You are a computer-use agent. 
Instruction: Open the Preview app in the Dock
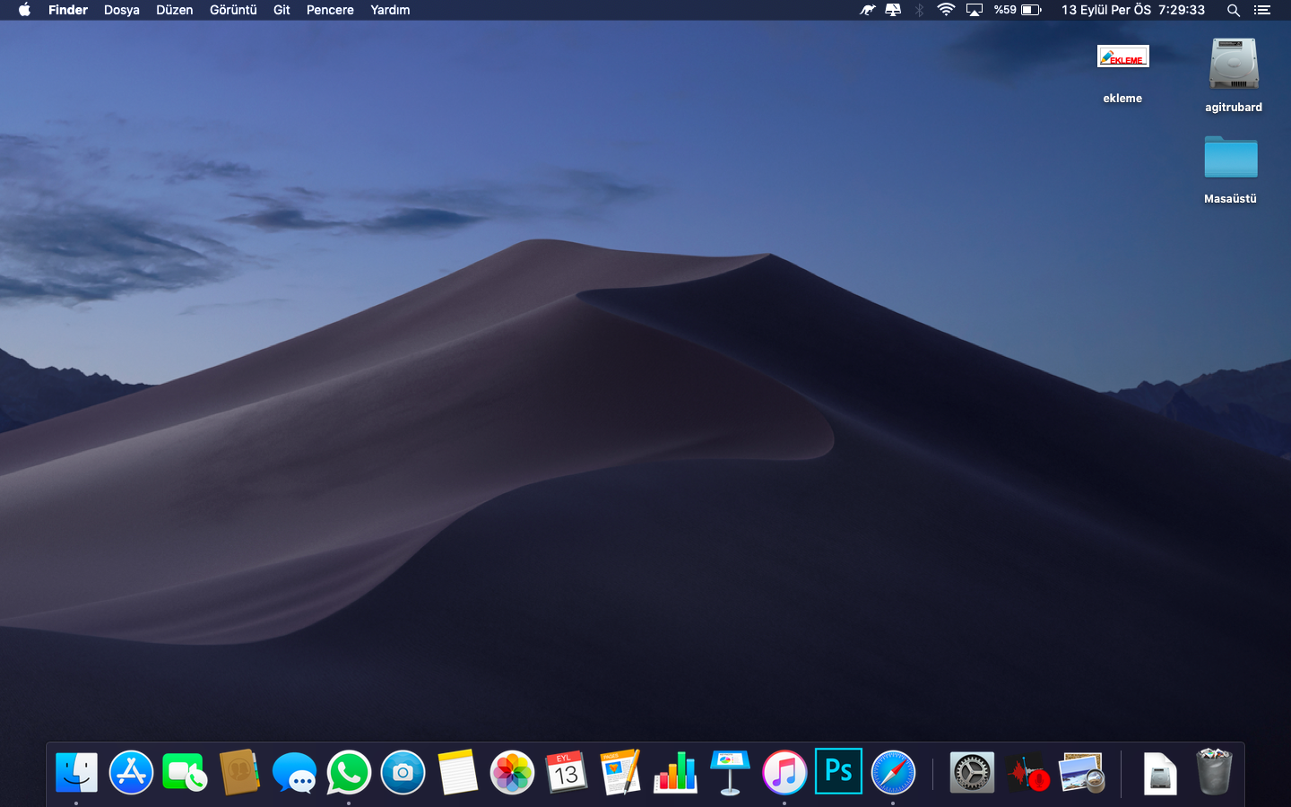pyautogui.click(x=1081, y=772)
